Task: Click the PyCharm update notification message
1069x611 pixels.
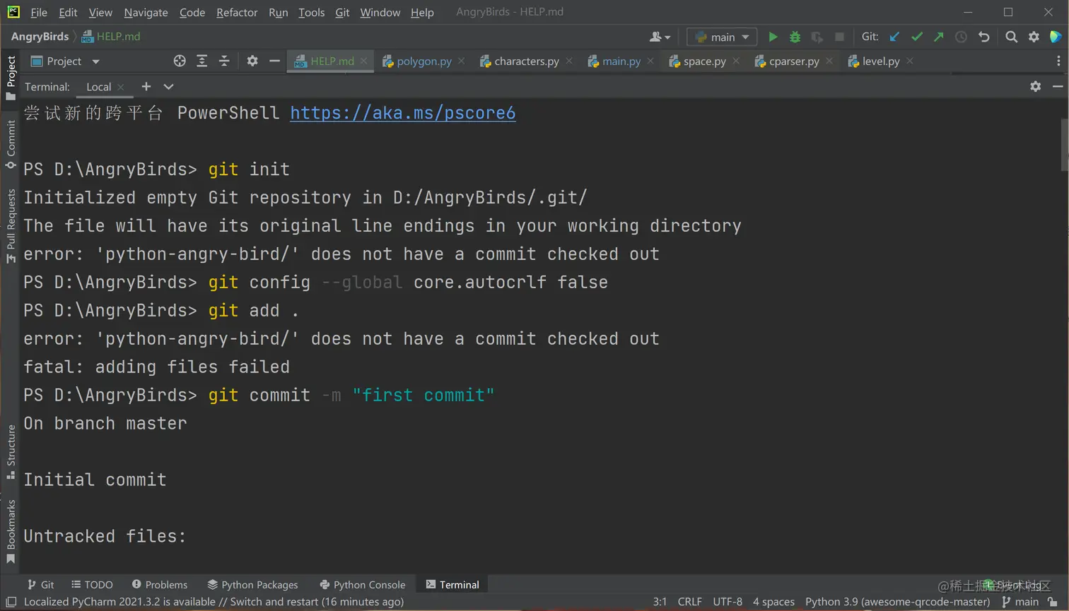Action: point(214,603)
